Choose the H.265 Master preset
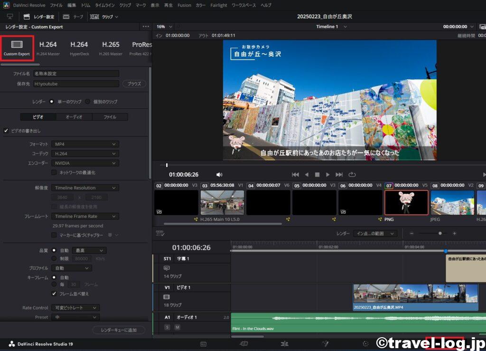Viewport: 486px width, 351px height. (111, 48)
